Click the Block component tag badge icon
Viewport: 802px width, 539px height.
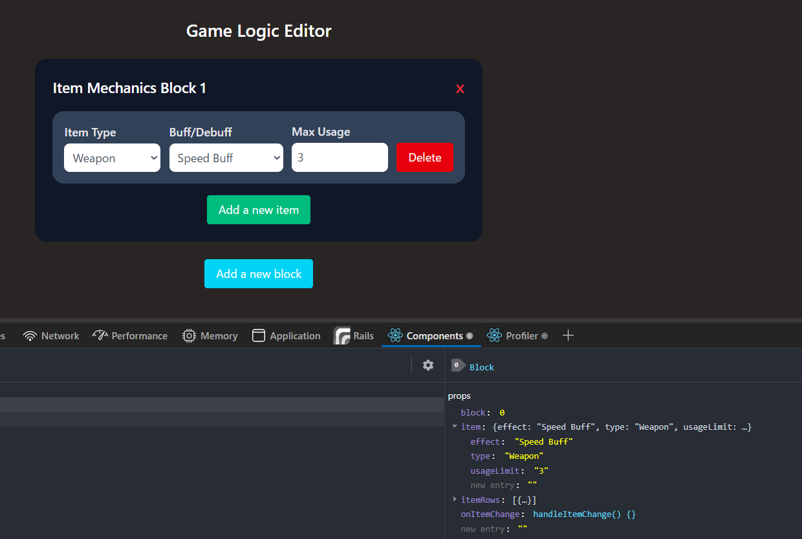pyautogui.click(x=458, y=365)
